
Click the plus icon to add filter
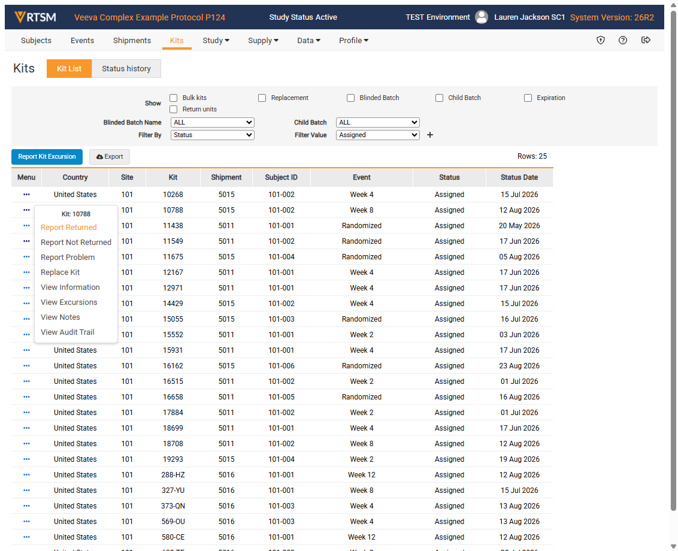[x=430, y=135]
